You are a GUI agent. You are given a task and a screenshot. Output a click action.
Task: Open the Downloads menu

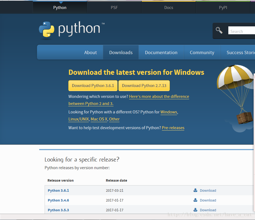[x=121, y=52]
